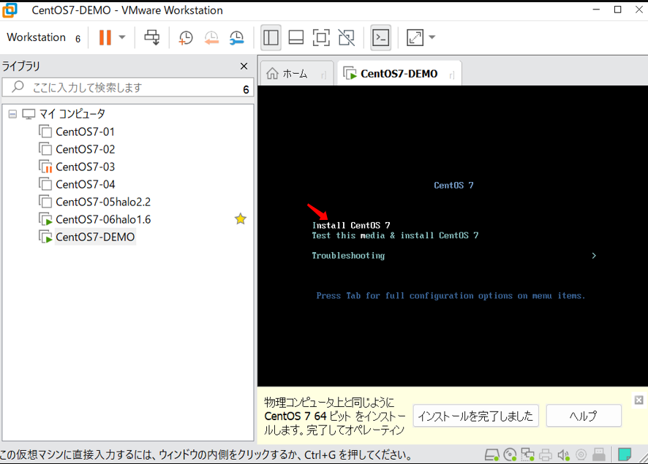
Task: Click the インストールを完了しました button
Action: tap(475, 416)
